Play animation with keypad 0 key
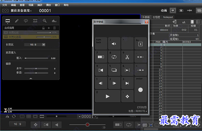Screen dimensions: 202x131 click(108, 96)
